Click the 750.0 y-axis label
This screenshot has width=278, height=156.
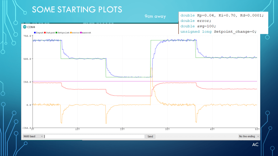[27, 36]
